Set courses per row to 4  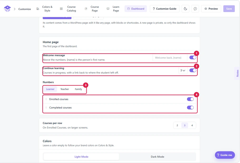tap(192, 125)
